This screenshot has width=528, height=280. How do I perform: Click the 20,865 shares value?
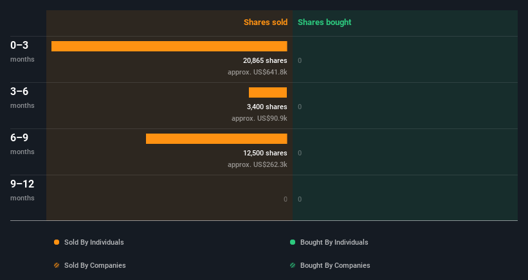coord(265,60)
